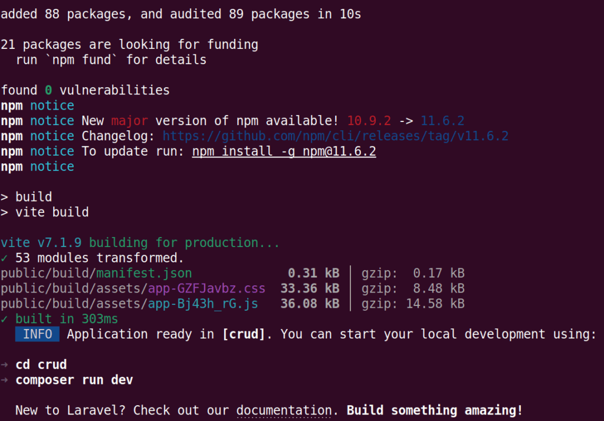Click the blue INFO badge
Image resolution: width=604 pixels, height=421 pixels.
coord(38,334)
